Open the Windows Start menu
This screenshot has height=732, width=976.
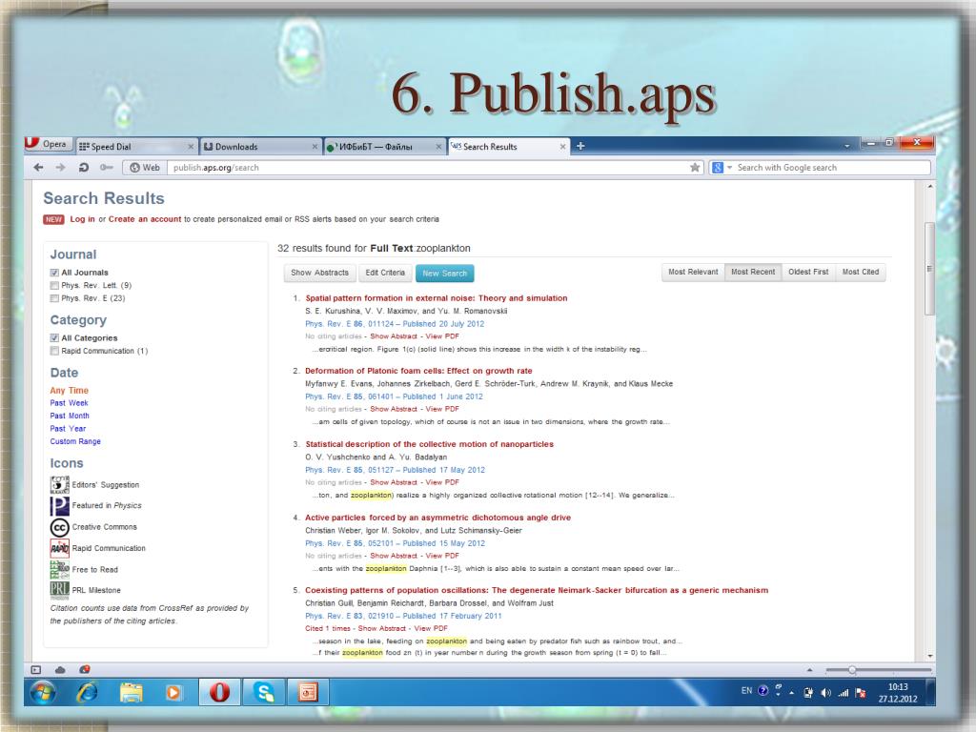(x=44, y=692)
